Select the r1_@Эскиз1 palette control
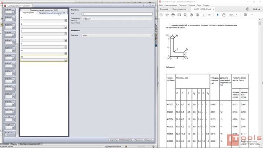The image size is (263, 148). click(10, 119)
